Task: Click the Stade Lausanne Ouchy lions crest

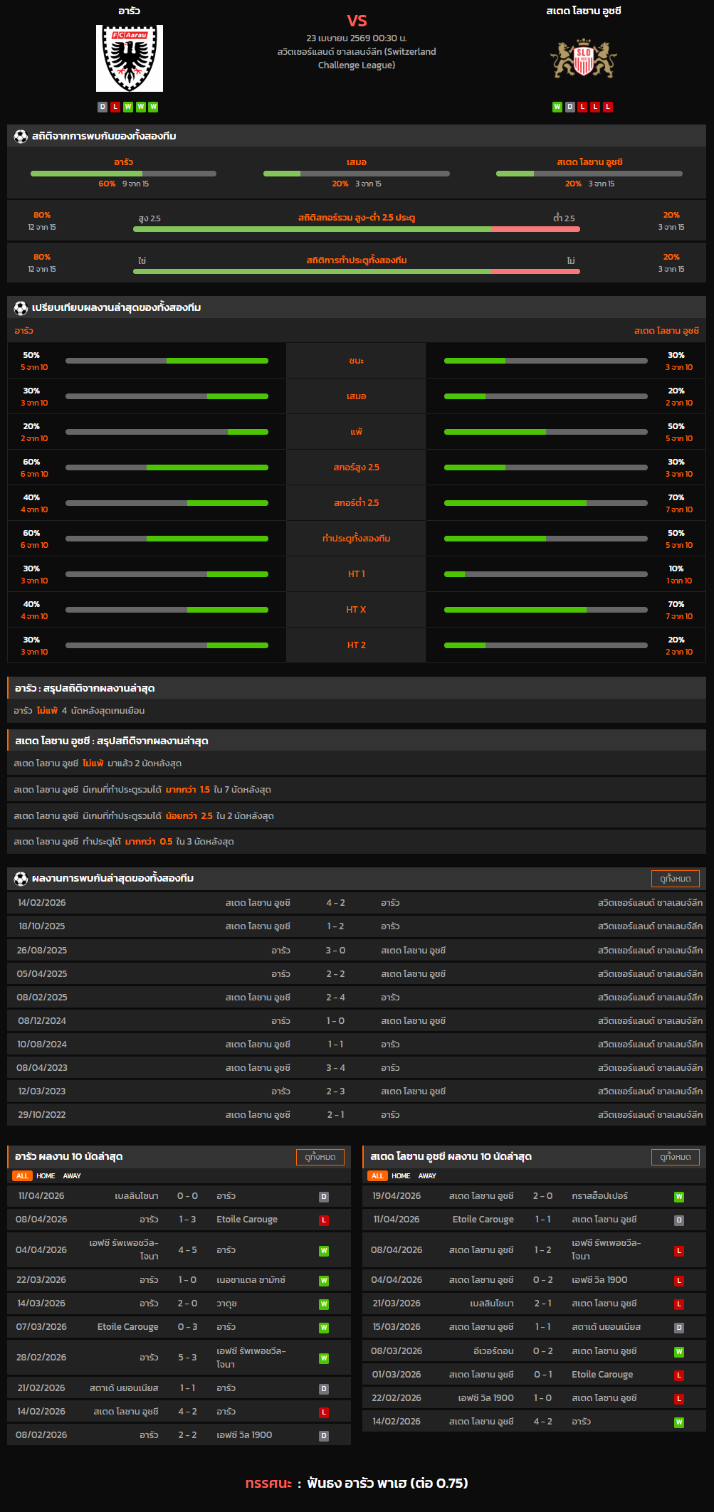Action: click(x=583, y=60)
